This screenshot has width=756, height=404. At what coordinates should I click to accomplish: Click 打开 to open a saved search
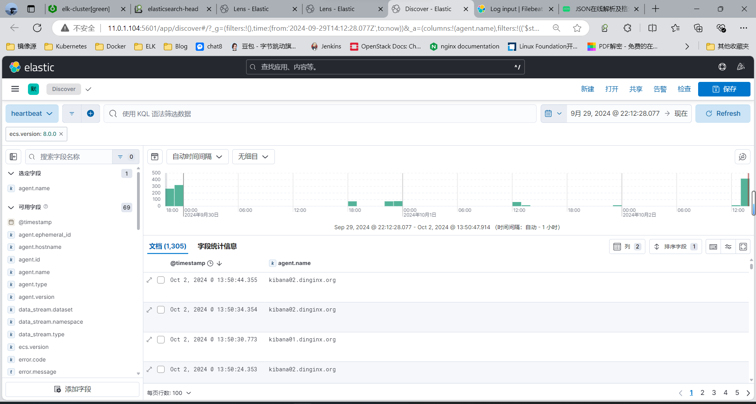click(611, 89)
